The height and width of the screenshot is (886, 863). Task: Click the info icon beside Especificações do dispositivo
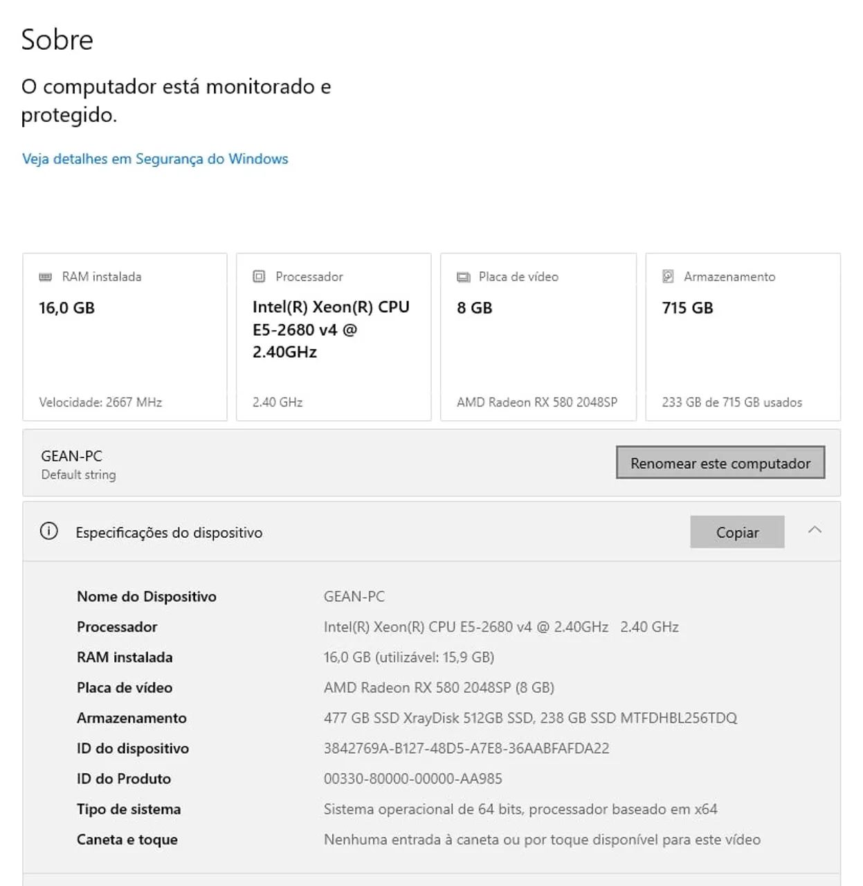coord(48,532)
